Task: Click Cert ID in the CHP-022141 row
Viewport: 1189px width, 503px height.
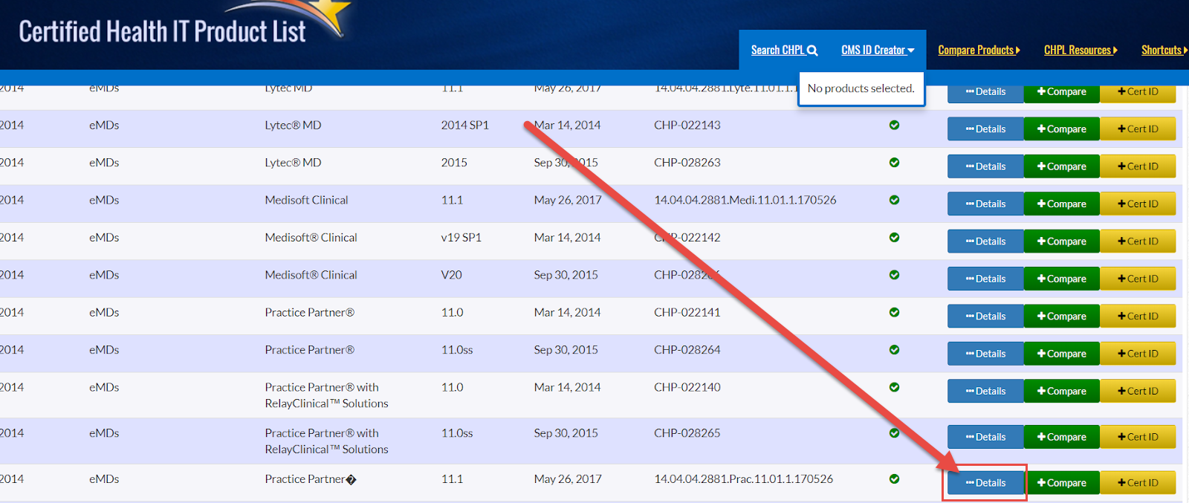Action: (x=1138, y=316)
